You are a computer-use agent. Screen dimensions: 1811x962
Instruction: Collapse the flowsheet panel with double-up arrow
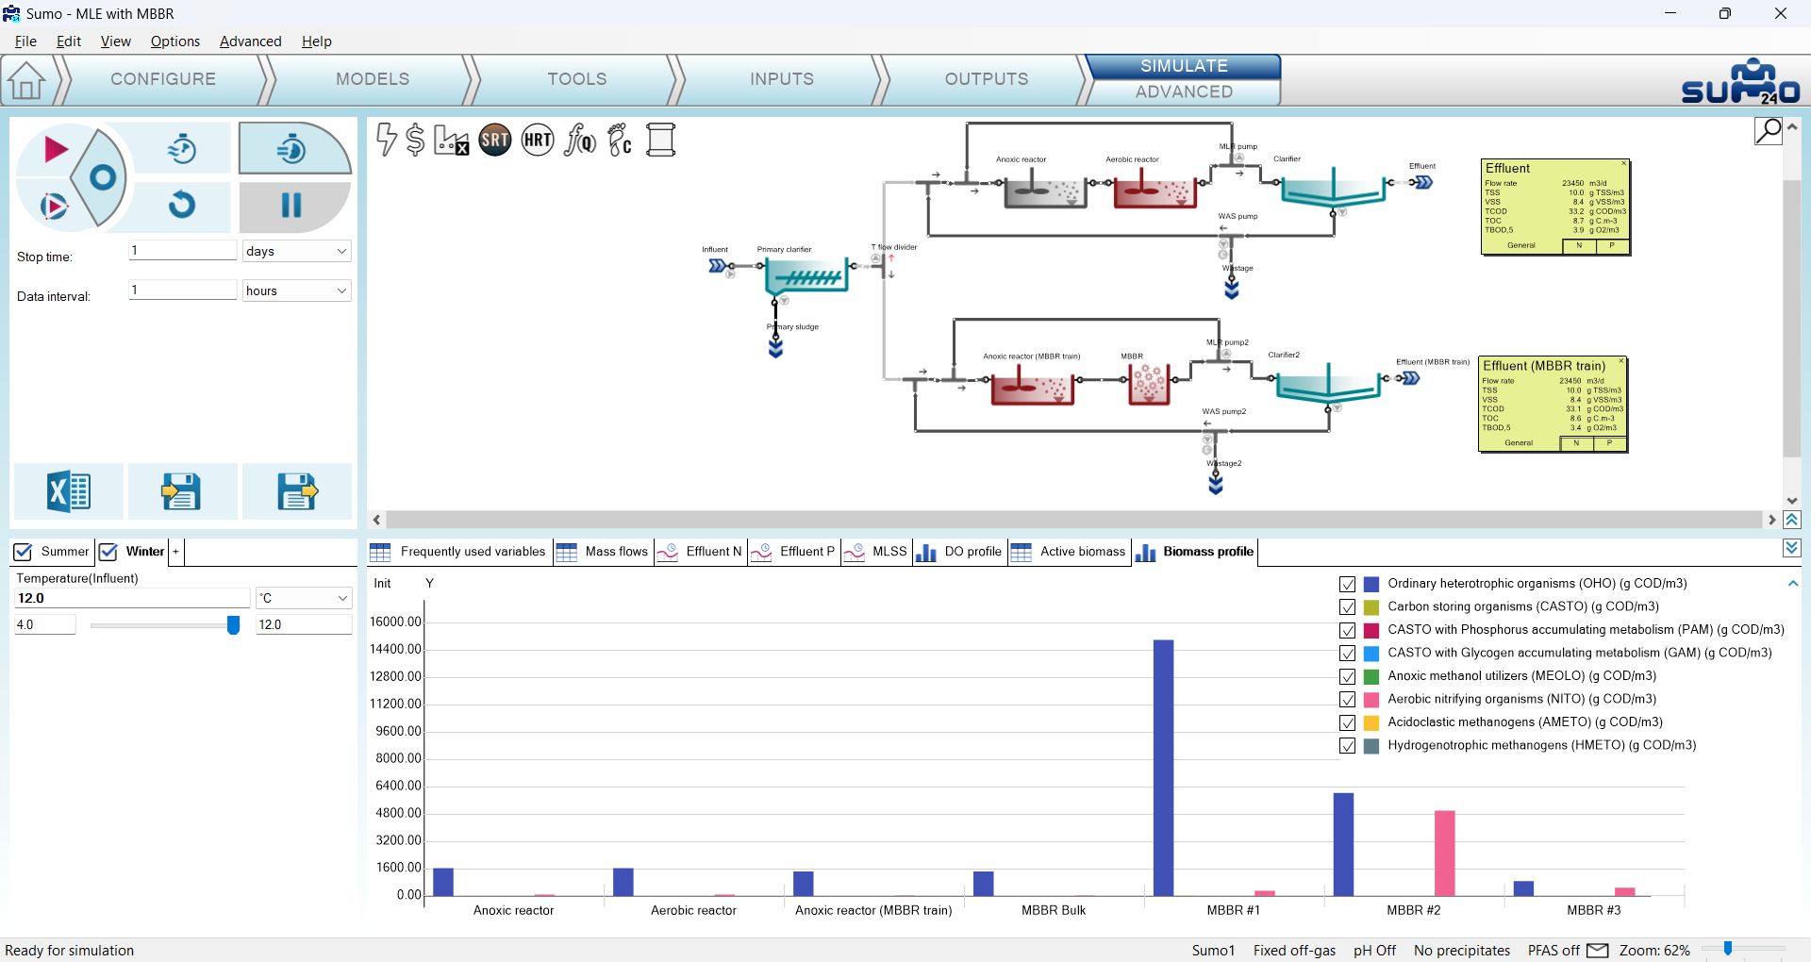click(x=1792, y=520)
